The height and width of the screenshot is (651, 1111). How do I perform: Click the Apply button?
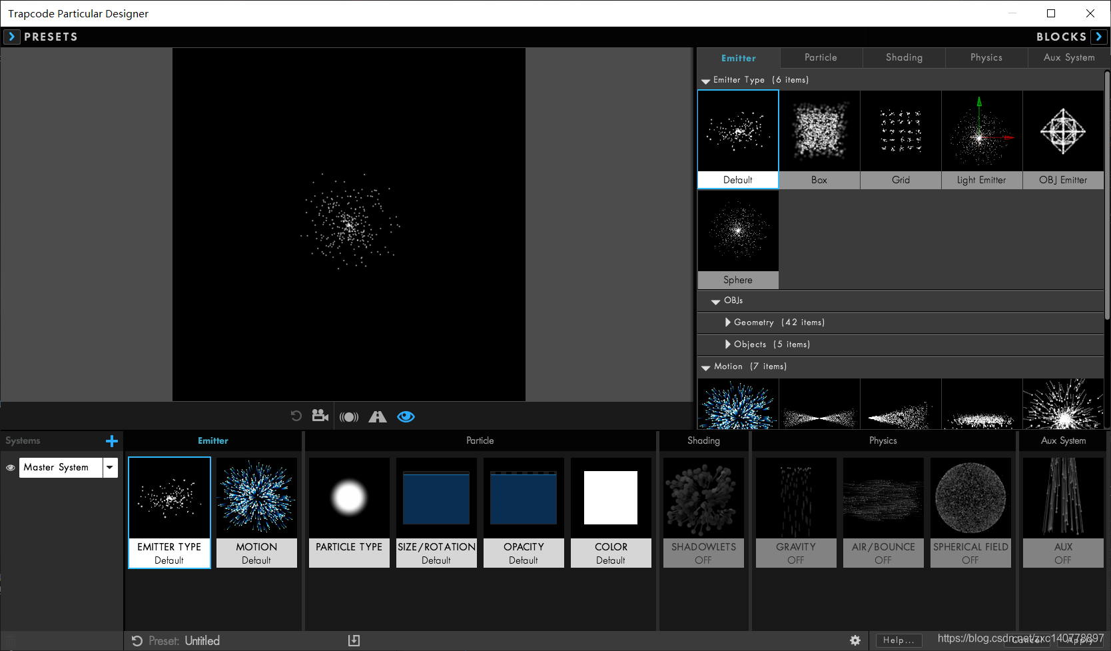point(1080,640)
